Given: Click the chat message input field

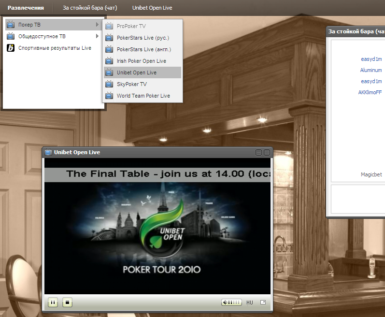Looking at the screenshot, I should [x=358, y=199].
